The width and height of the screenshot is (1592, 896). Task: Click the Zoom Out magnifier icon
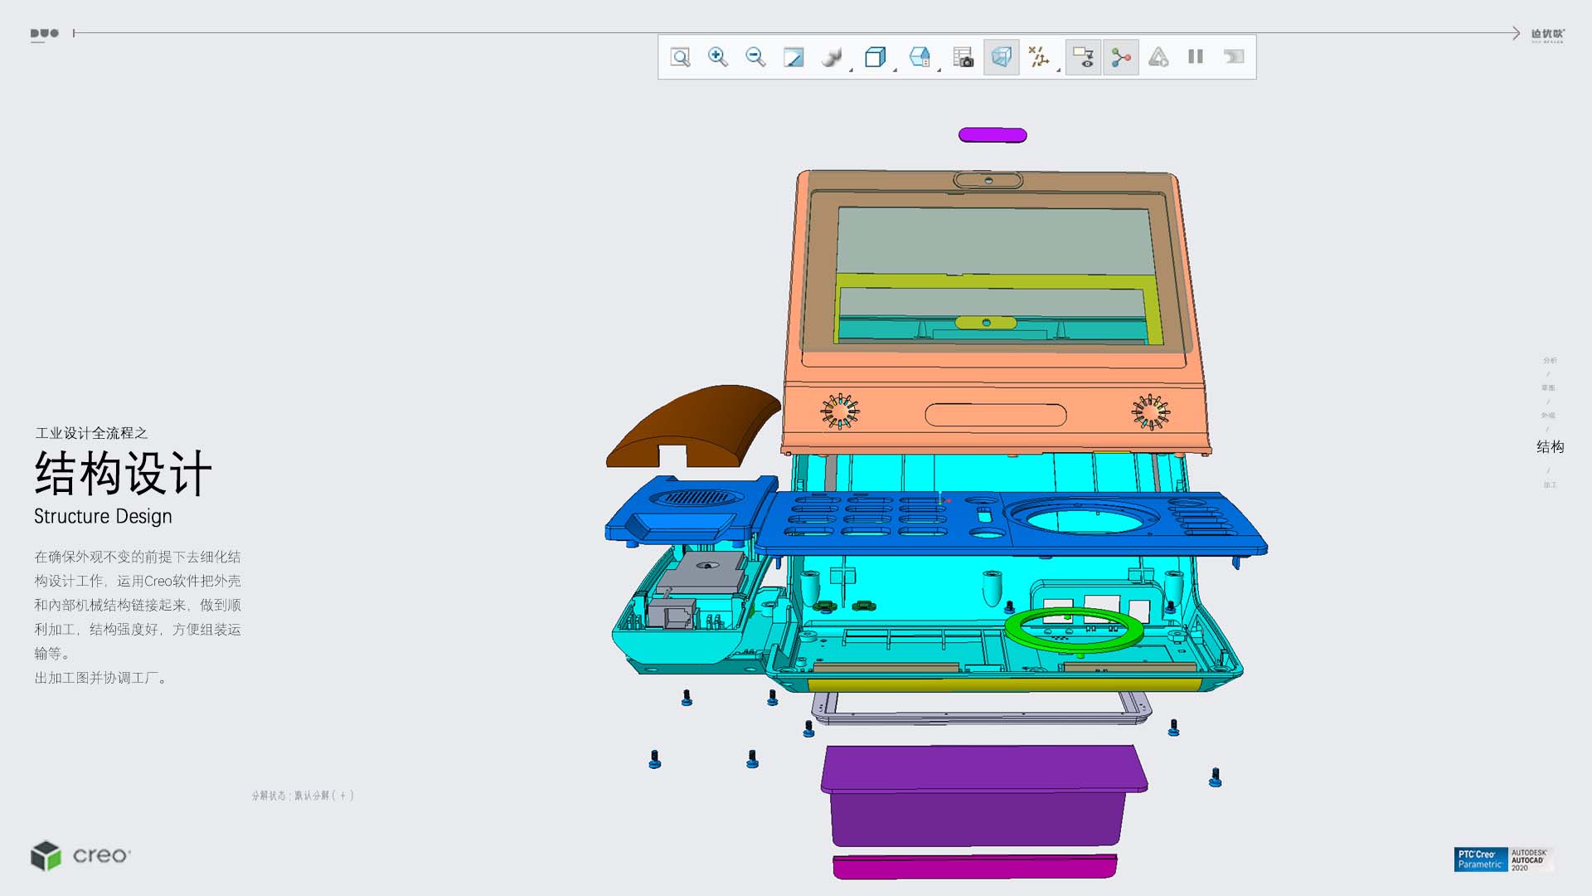[755, 57]
